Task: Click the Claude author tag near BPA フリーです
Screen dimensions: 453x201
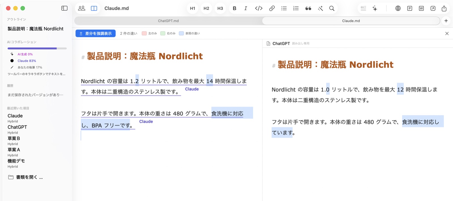Action: 146,122
